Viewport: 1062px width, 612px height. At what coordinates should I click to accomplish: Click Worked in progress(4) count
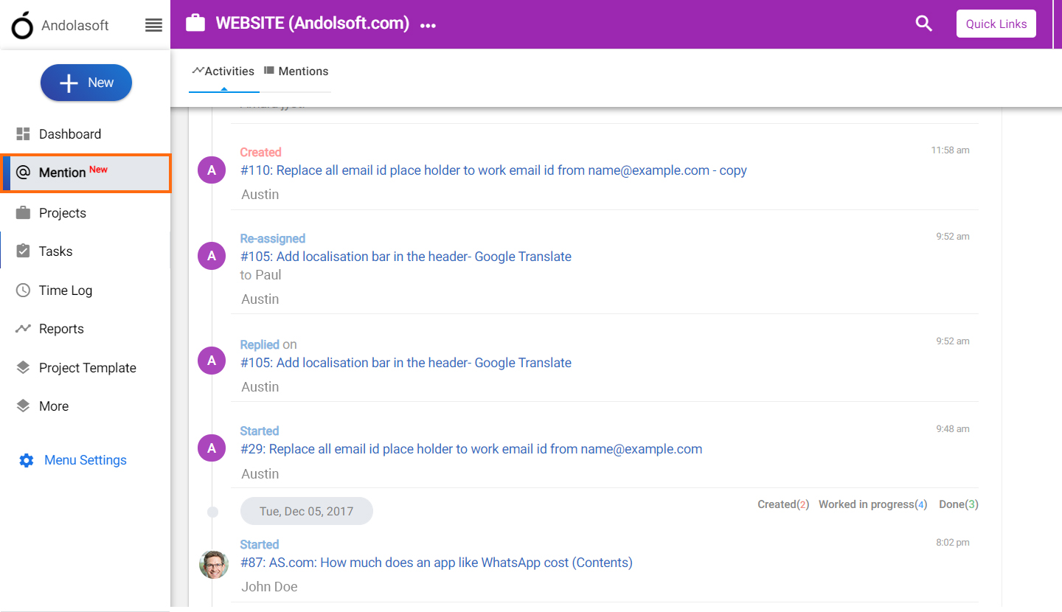click(873, 504)
